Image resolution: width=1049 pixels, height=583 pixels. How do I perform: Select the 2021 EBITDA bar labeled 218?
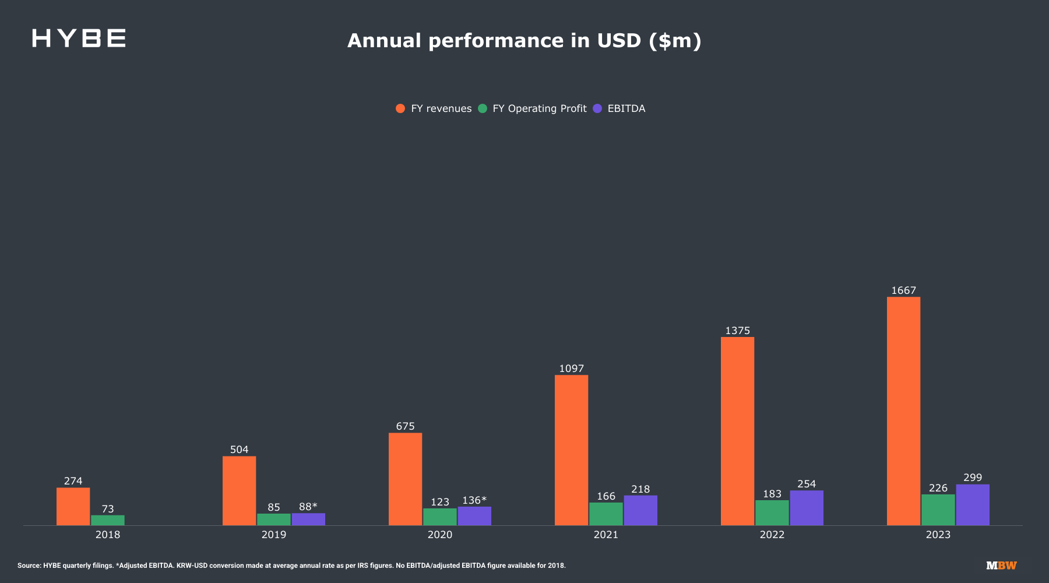[x=640, y=511]
